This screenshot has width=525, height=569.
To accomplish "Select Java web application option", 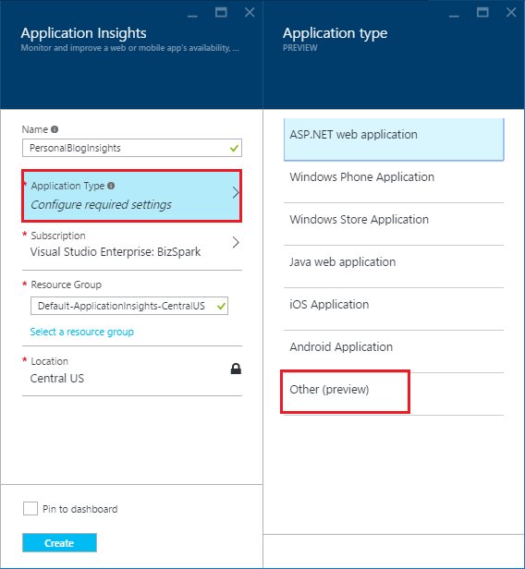I will (394, 266).
